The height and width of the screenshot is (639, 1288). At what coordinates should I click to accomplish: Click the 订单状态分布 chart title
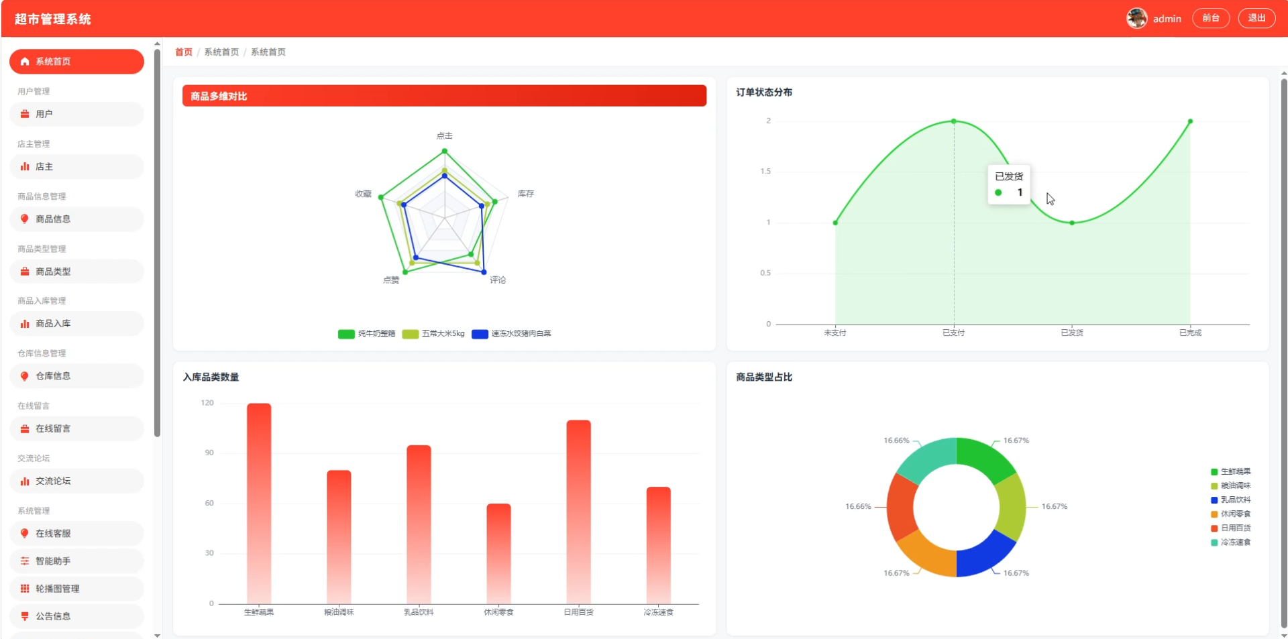click(764, 93)
